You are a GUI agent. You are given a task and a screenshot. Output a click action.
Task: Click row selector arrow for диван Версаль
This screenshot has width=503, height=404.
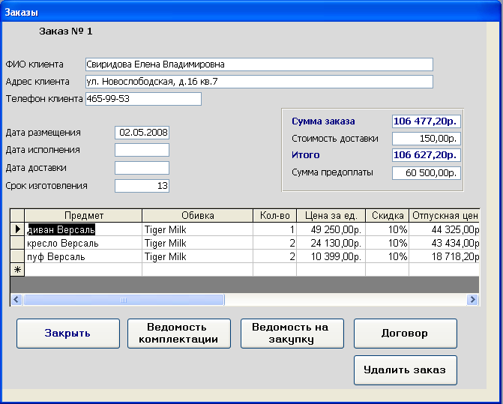[17, 229]
